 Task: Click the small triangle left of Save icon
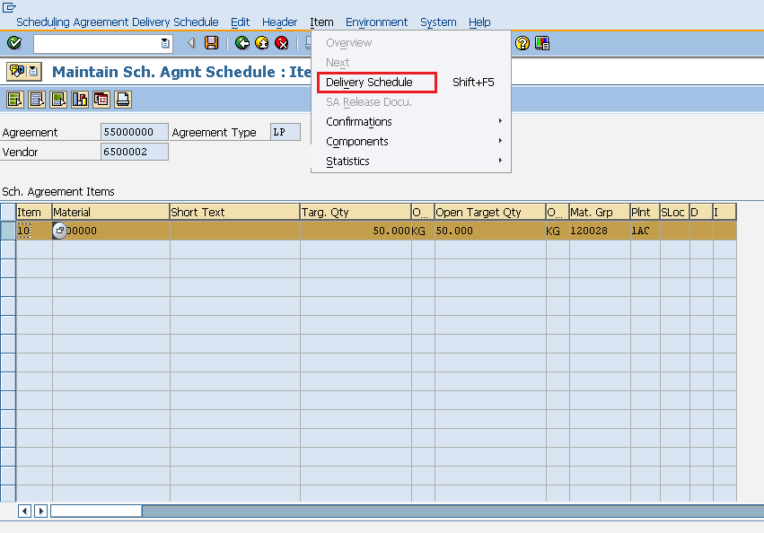tap(191, 43)
